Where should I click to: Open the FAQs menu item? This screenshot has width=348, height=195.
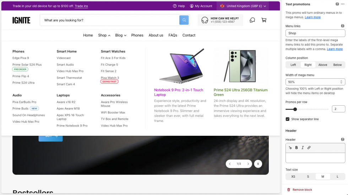tap(173, 35)
